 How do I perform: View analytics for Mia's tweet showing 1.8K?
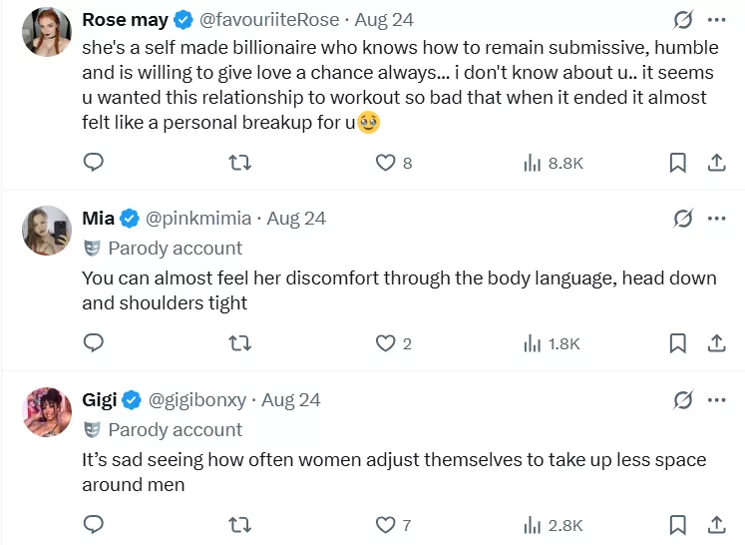coord(553,343)
